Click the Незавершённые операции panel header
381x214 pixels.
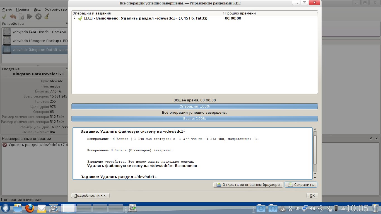[26, 139]
